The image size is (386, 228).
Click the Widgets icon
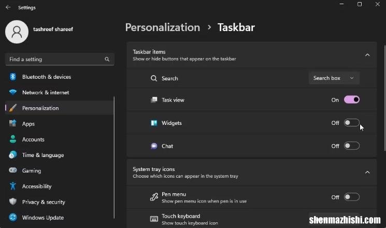154,123
